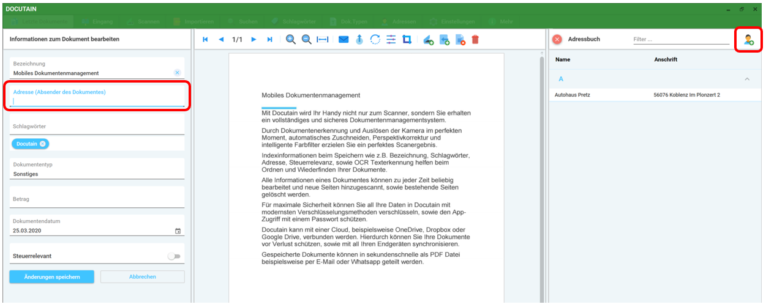Image resolution: width=766 pixels, height=307 pixels.
Task: Focus the Adresse (Absender des Dokumentes) field
Action: (x=98, y=97)
